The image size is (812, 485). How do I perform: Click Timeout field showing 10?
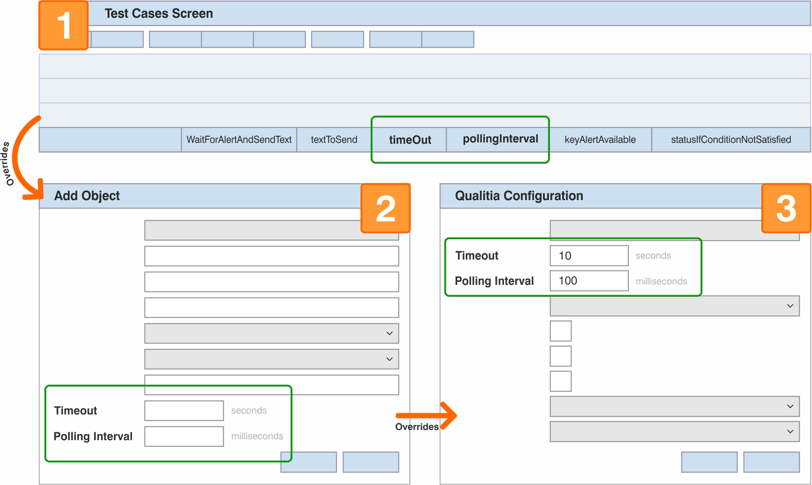click(x=589, y=256)
